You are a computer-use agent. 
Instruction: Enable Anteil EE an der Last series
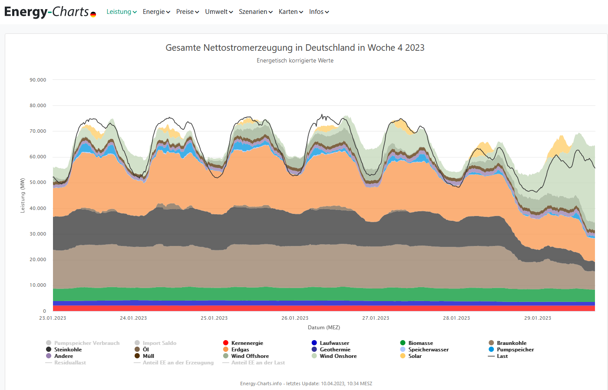click(254, 363)
